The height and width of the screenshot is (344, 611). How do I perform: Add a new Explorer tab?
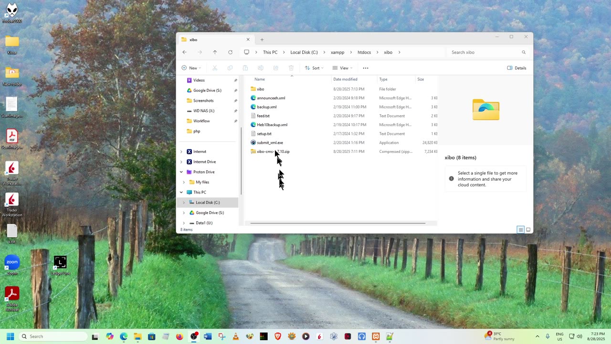pyautogui.click(x=262, y=40)
